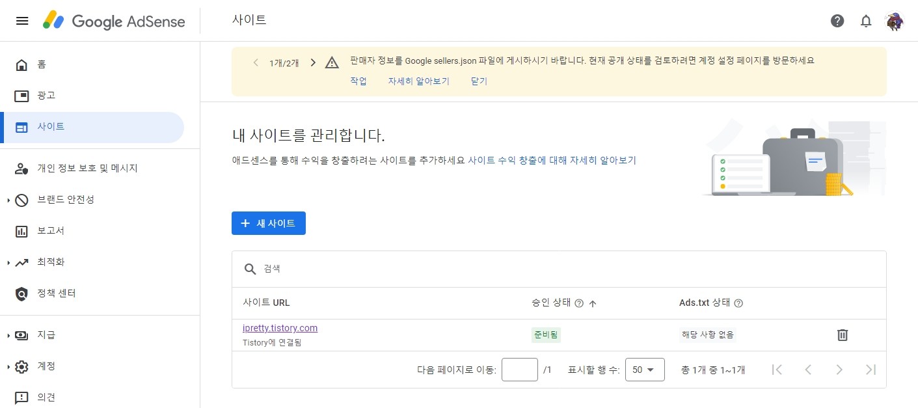This screenshot has width=918, height=408.
Task: Go to next page arrow
Action: point(839,370)
